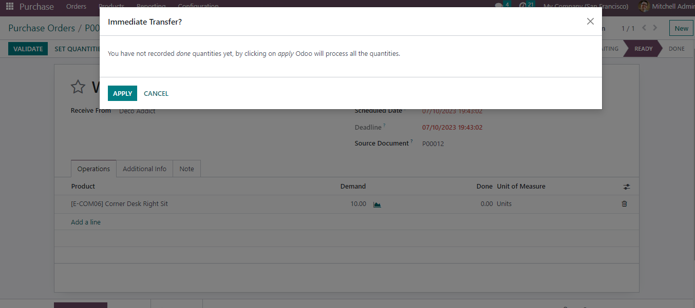The height and width of the screenshot is (308, 695).
Task: Switch to the Note tab
Action: (x=186, y=169)
